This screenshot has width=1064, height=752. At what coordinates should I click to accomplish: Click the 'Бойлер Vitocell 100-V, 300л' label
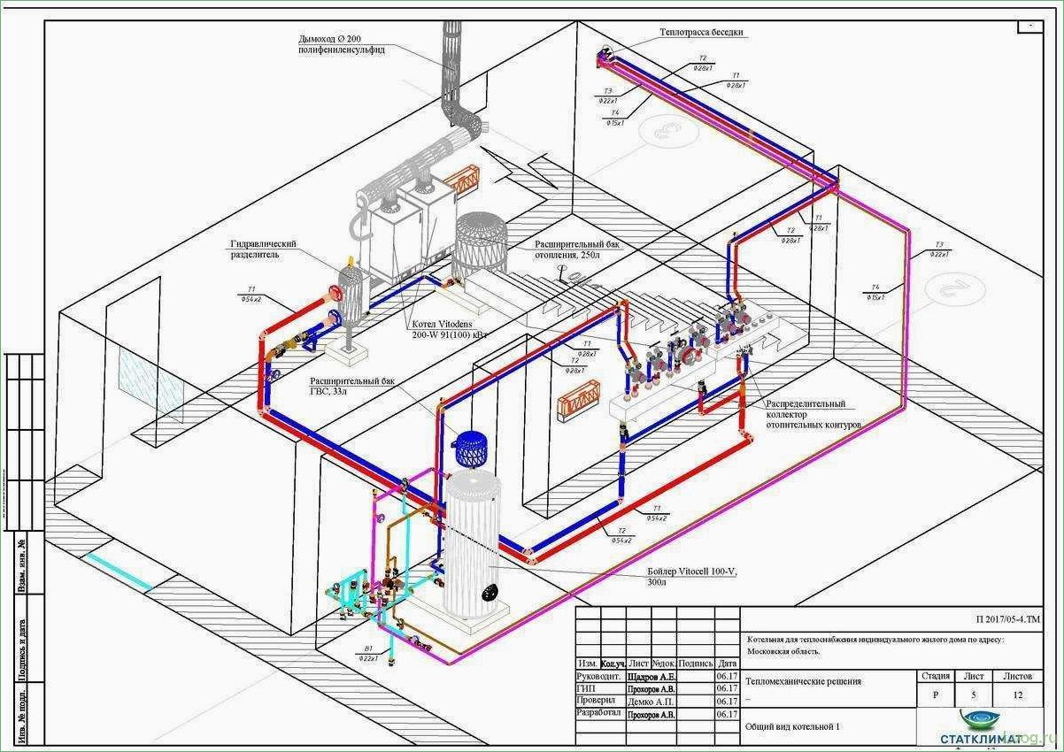(x=691, y=578)
